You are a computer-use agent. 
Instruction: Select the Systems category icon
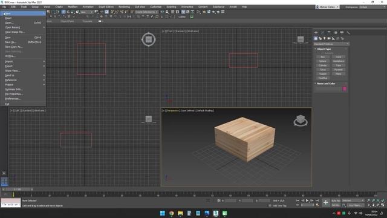click(342, 39)
